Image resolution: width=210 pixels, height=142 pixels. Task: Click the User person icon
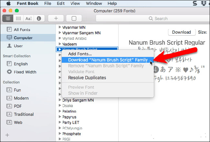pos(9,46)
